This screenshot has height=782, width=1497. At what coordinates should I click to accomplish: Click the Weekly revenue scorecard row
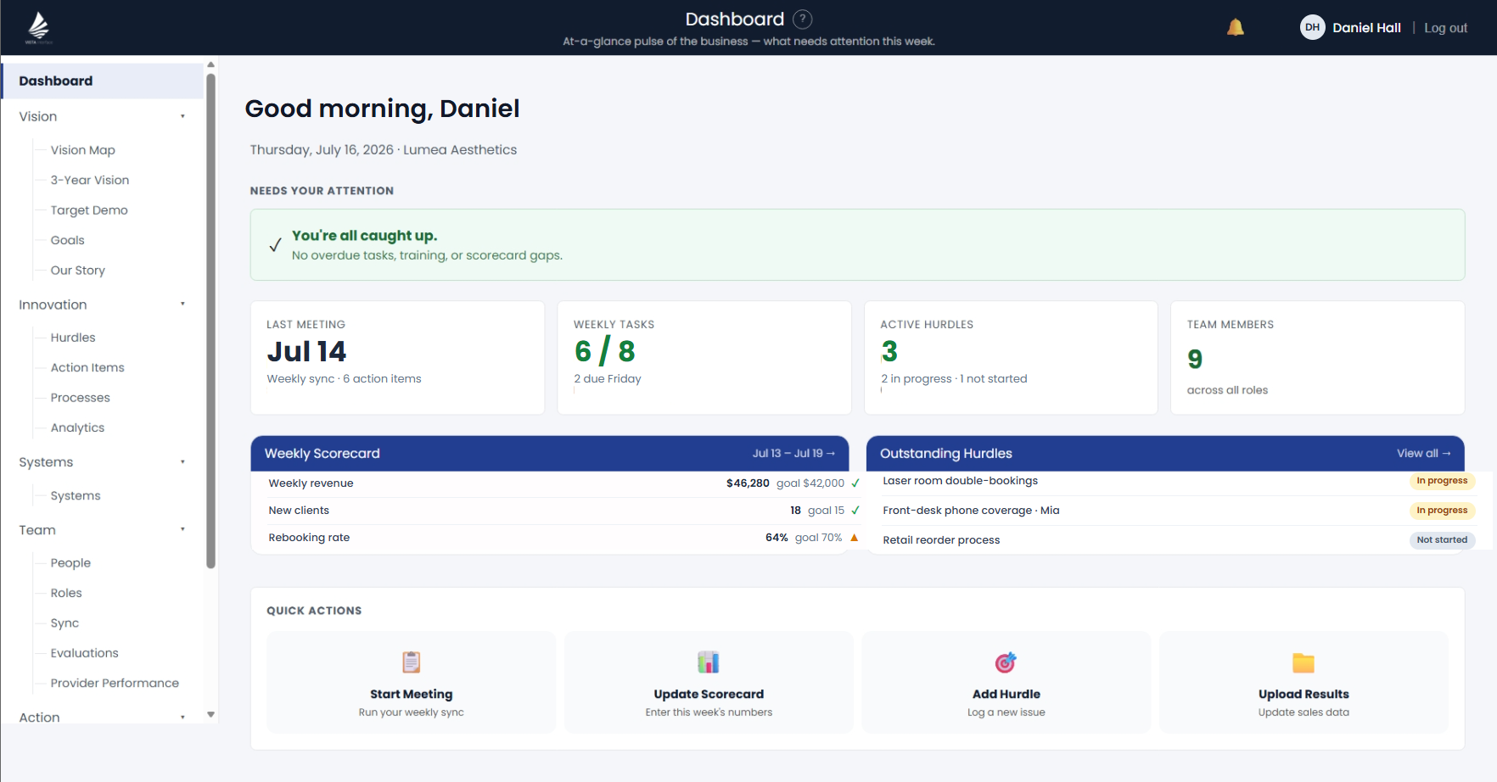point(564,483)
